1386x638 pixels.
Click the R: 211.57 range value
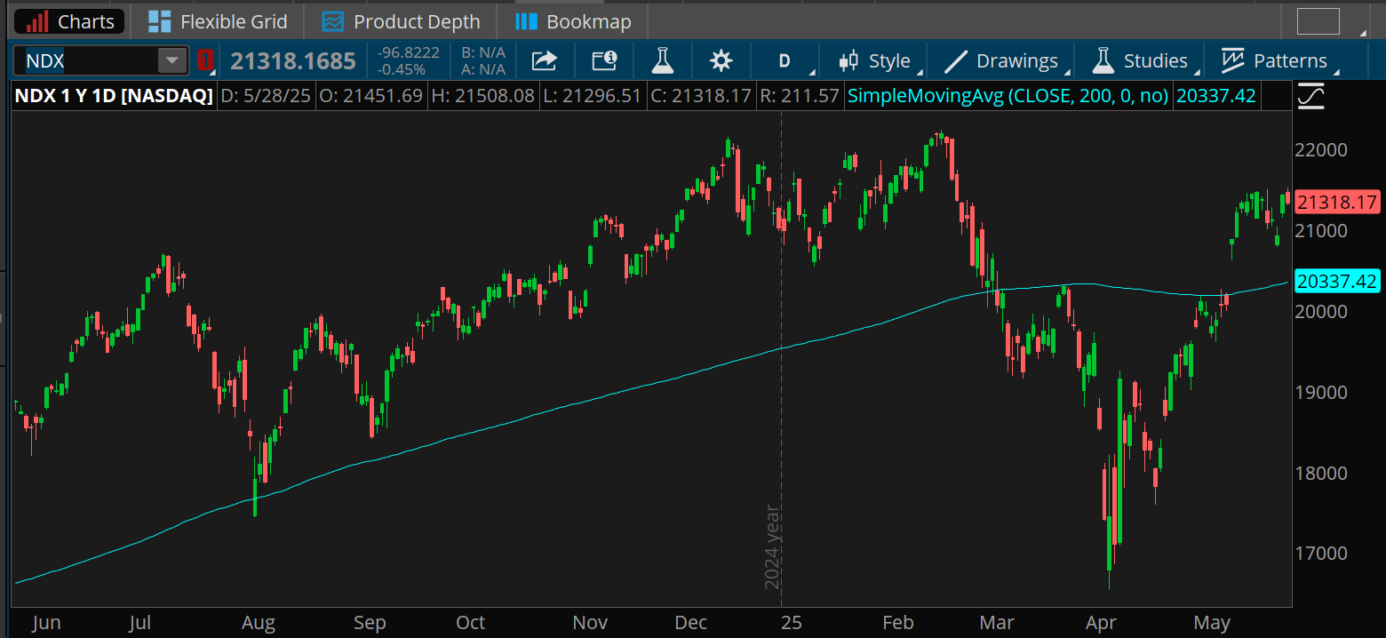[x=799, y=96]
